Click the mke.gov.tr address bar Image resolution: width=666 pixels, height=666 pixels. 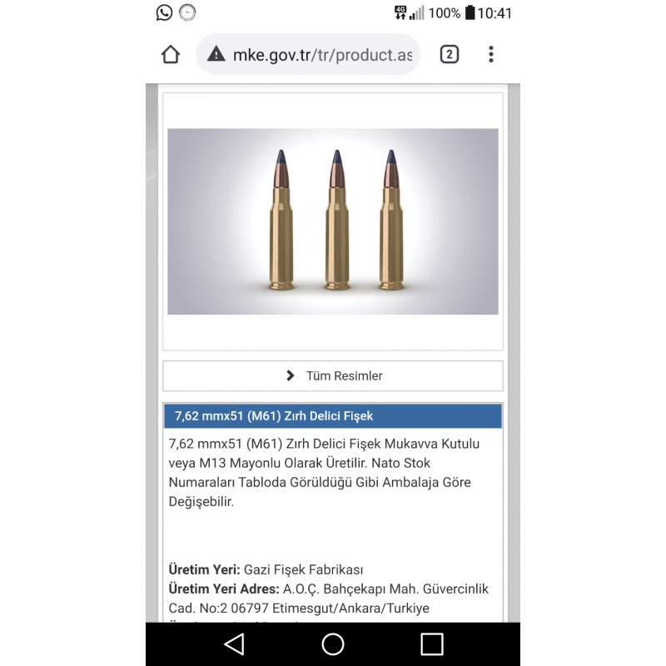308,54
